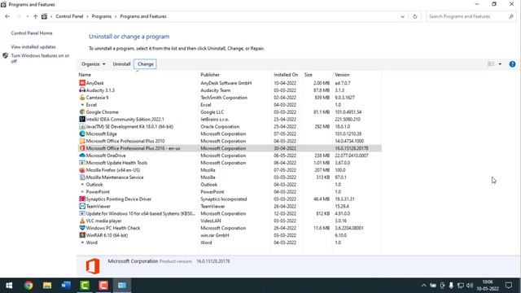
Task: Select the VLC media player cone icon
Action: 82,221
